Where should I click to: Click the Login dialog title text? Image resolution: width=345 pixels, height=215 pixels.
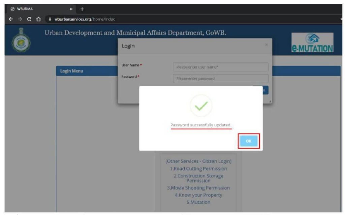tap(128, 46)
